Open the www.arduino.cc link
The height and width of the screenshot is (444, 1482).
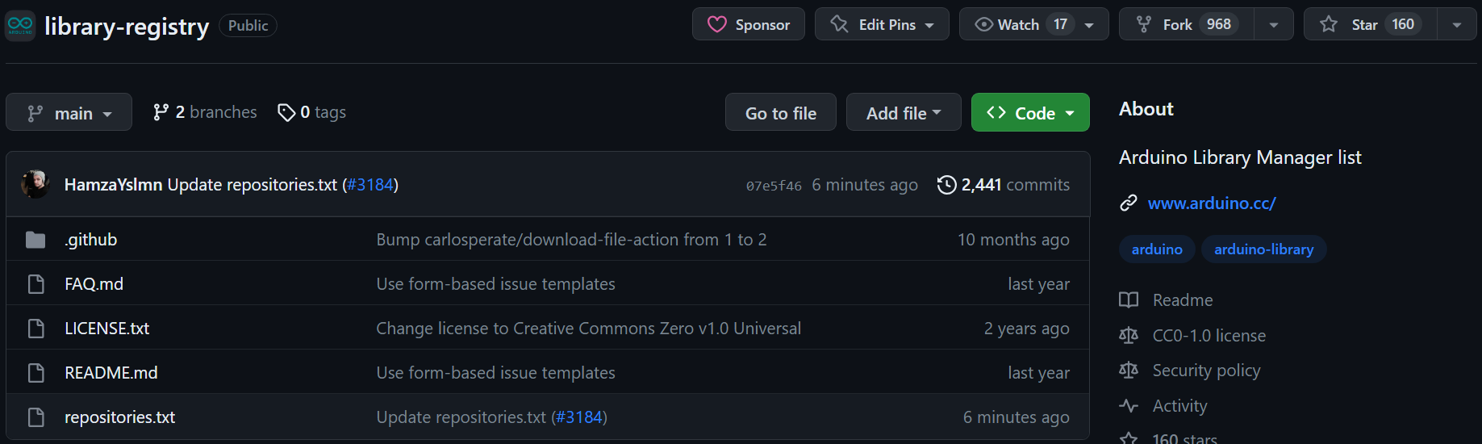pyautogui.click(x=1212, y=203)
